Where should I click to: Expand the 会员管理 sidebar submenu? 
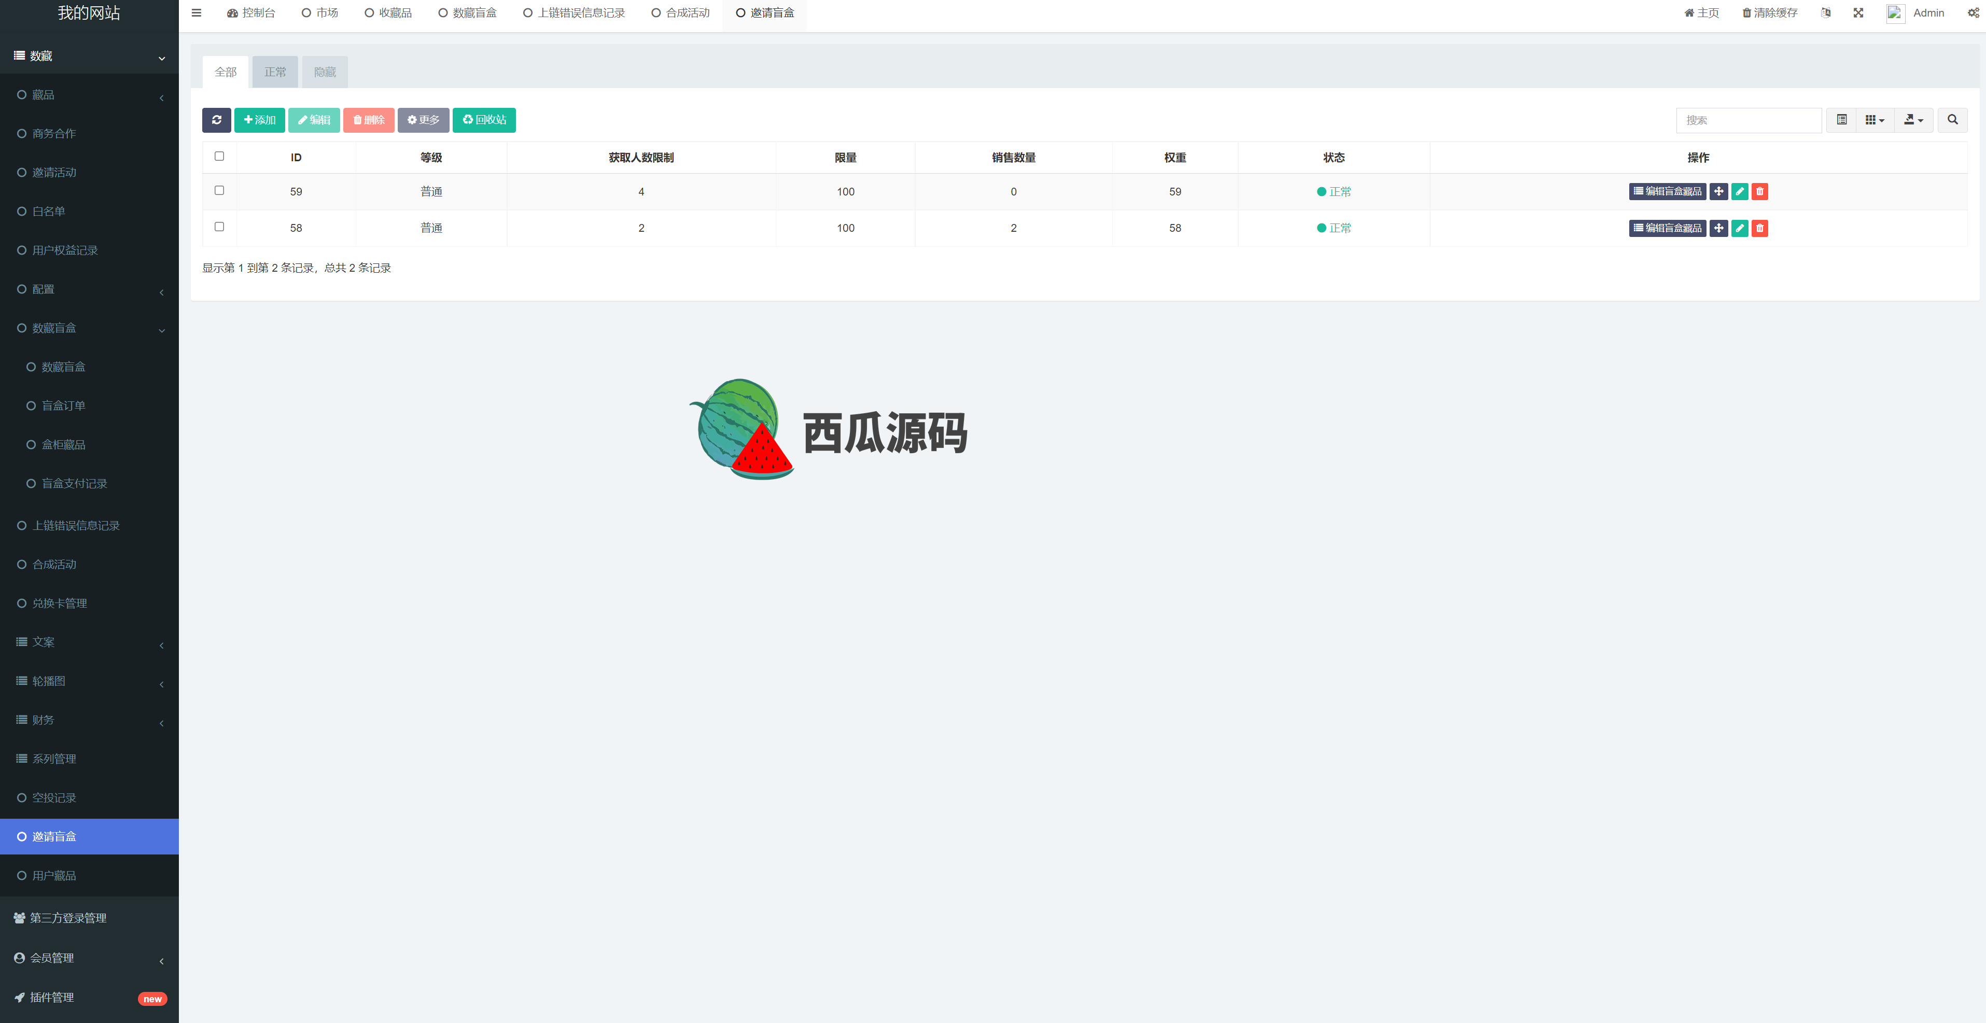(x=89, y=958)
